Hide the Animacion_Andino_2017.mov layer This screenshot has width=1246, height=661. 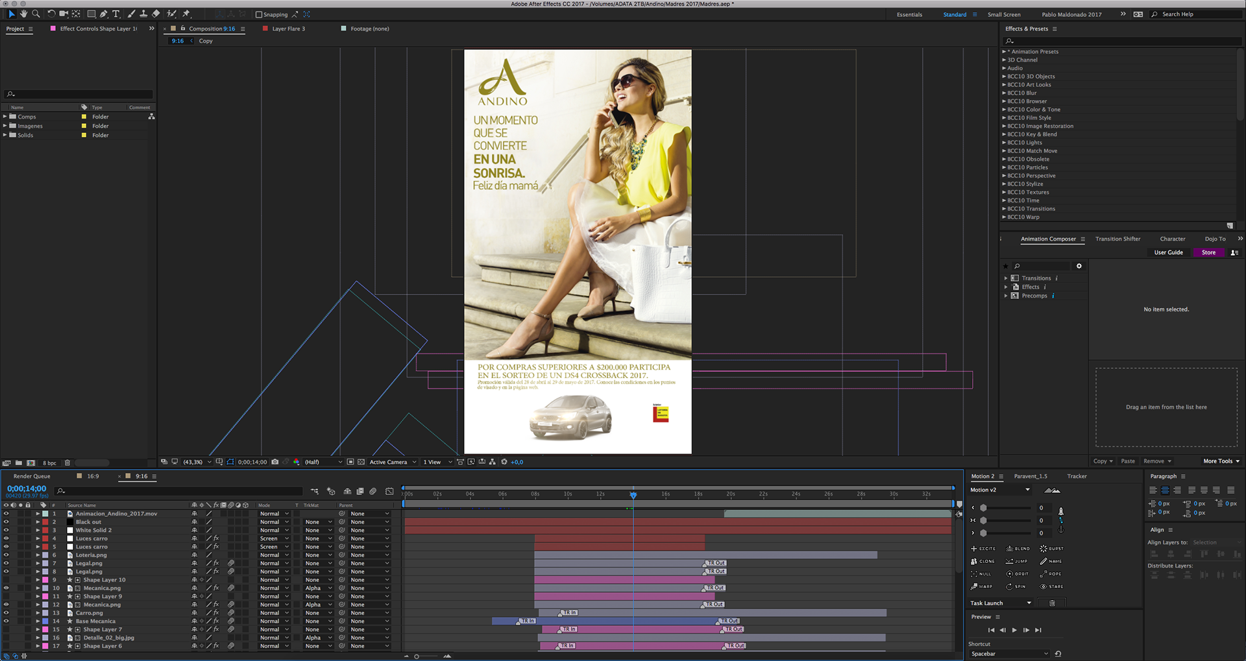point(6,514)
